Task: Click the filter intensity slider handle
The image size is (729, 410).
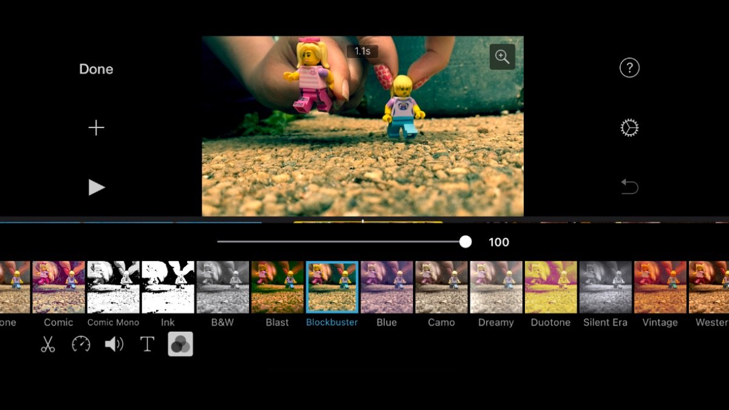Action: point(465,242)
